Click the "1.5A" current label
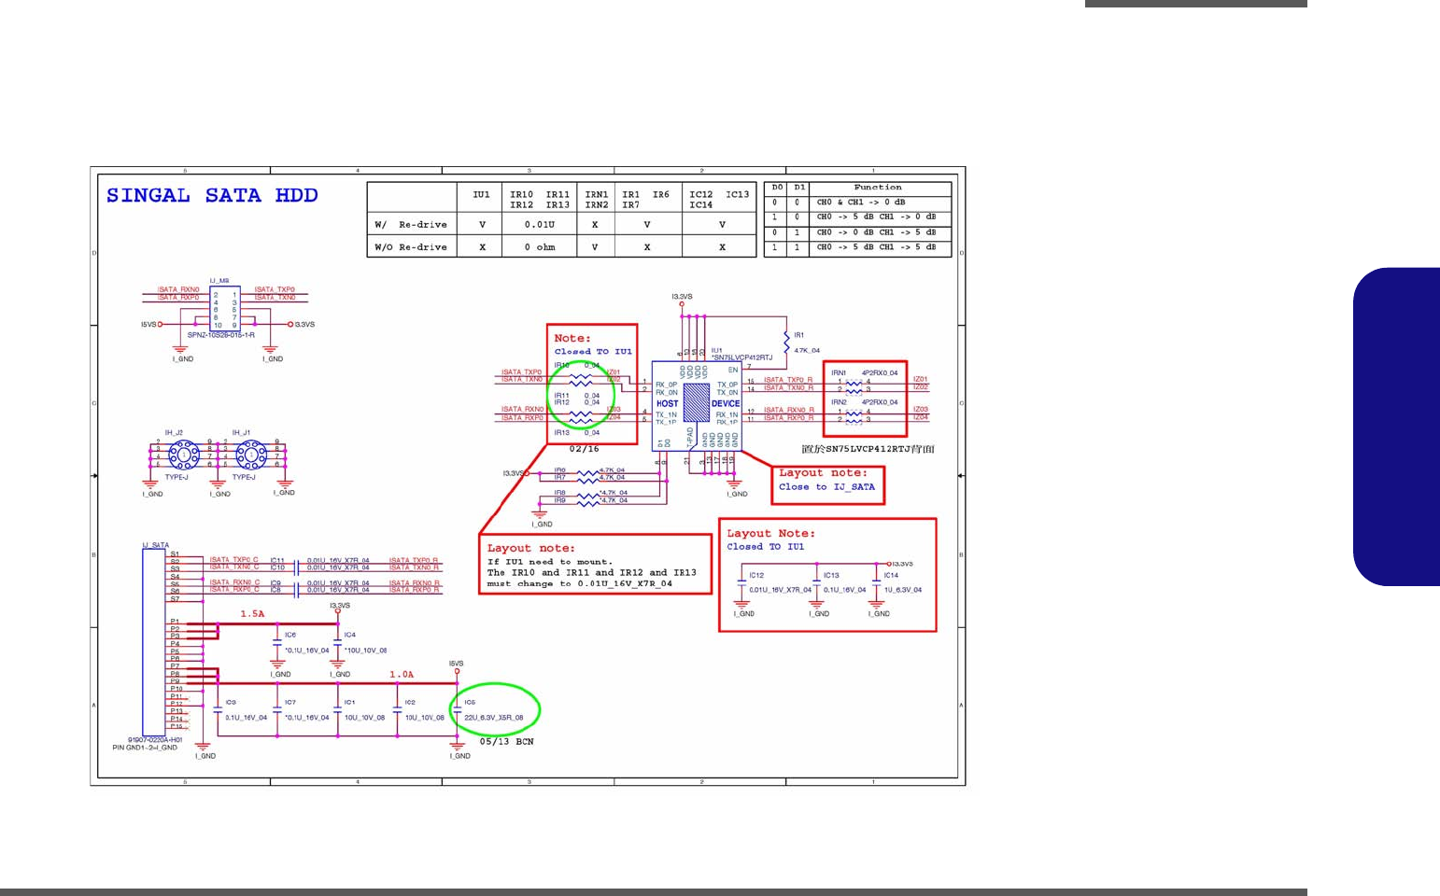The image size is (1440, 896). click(253, 614)
